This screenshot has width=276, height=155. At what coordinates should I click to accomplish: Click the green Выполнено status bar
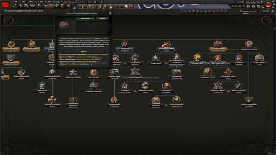coord(85,19)
